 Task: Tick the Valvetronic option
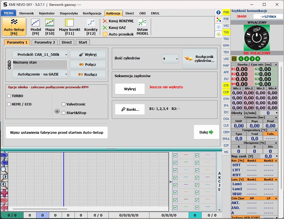click(x=64, y=104)
